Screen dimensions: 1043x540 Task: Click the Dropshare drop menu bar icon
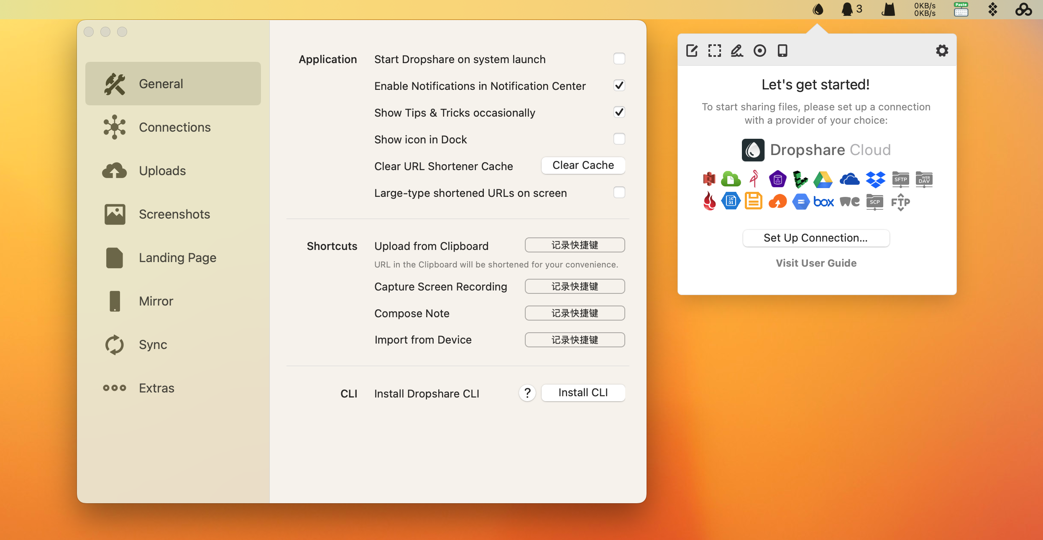tap(818, 9)
